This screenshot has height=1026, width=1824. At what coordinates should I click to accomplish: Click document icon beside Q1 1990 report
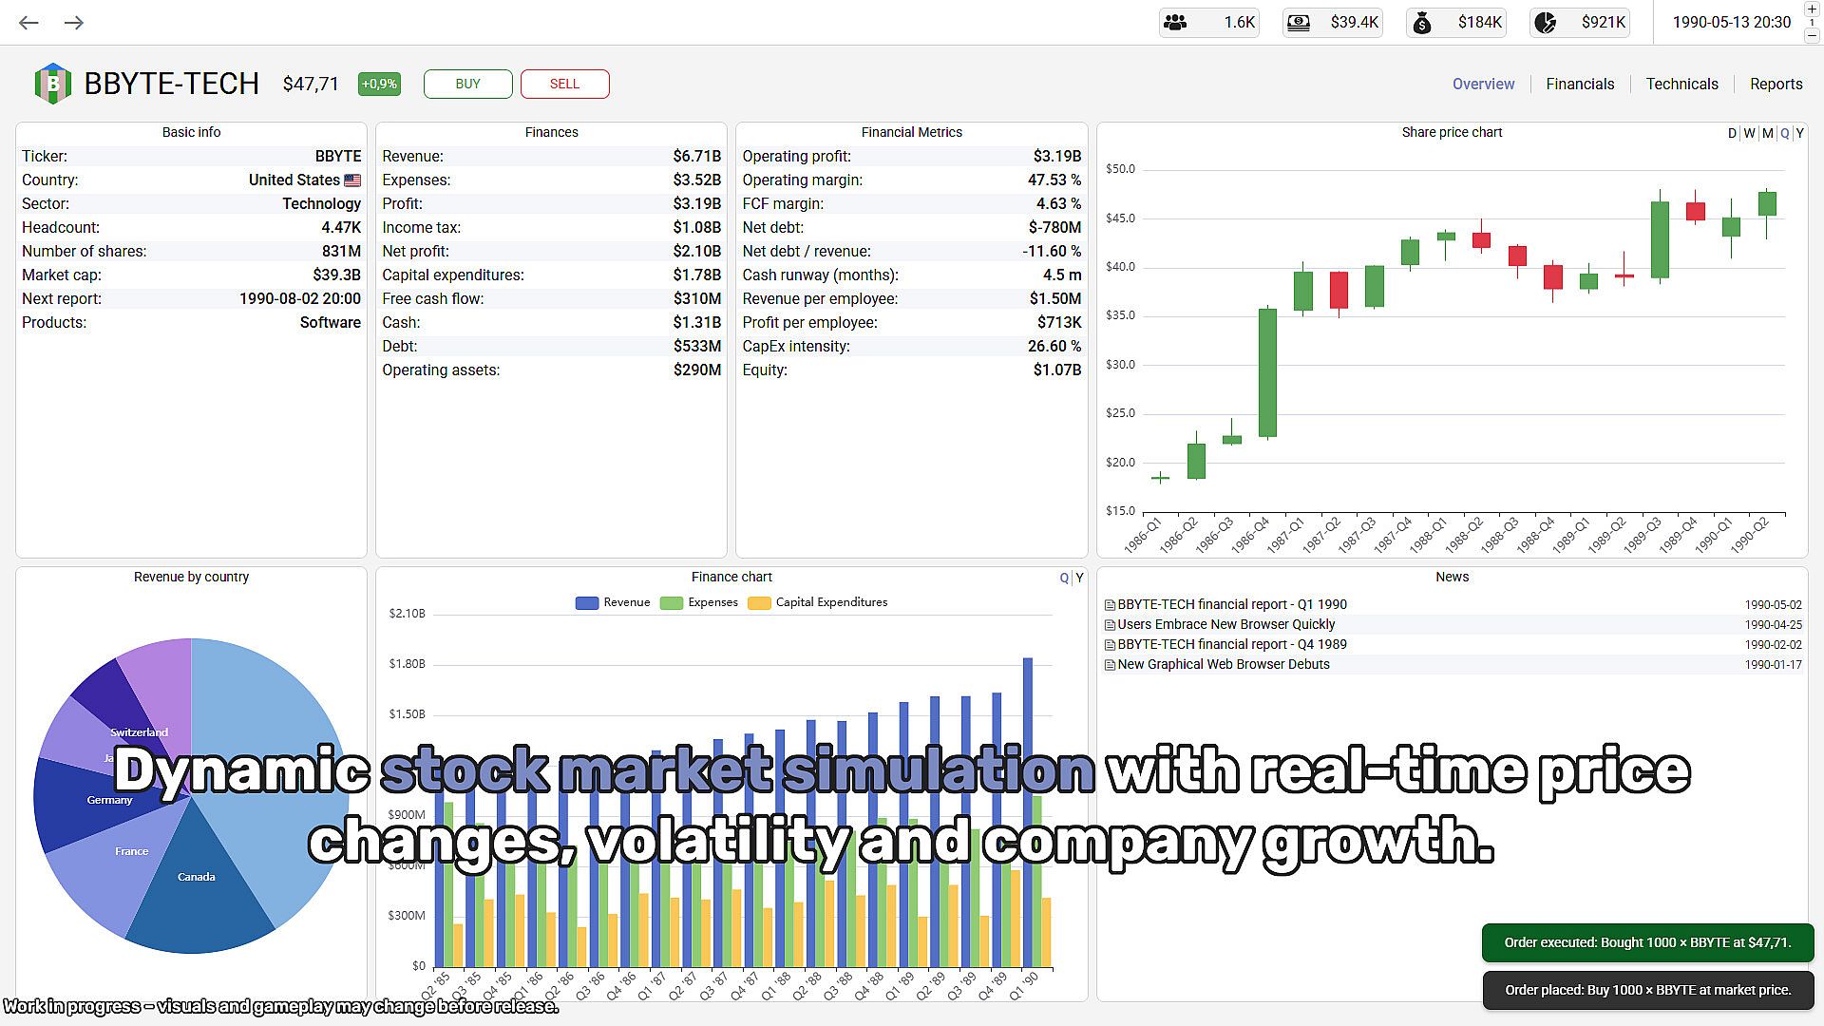(1110, 605)
